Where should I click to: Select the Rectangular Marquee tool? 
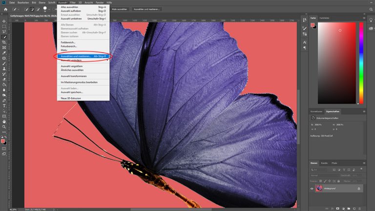pyautogui.click(x=4, y=26)
